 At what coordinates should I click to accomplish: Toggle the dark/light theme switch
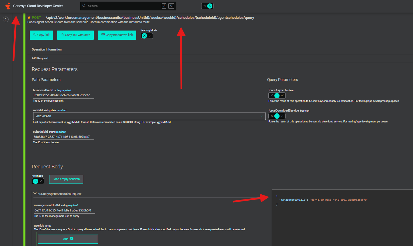pyautogui.click(x=207, y=6)
